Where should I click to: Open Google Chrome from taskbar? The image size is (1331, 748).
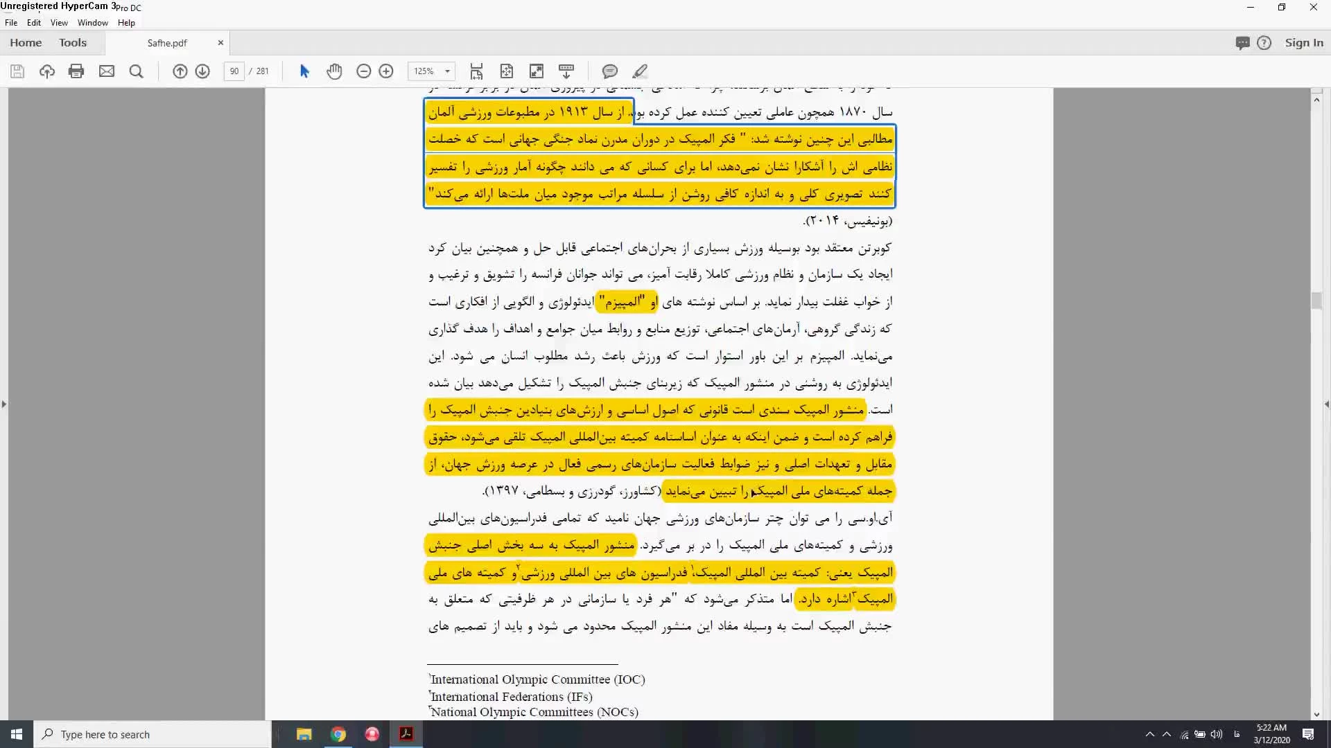click(338, 734)
